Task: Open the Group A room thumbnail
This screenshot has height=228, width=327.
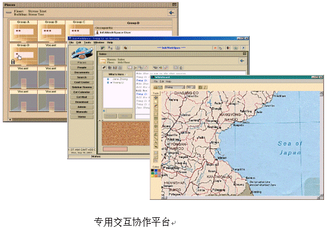Action: click(x=23, y=31)
